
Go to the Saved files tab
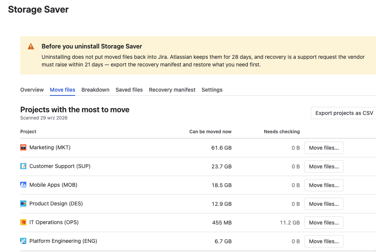point(129,90)
